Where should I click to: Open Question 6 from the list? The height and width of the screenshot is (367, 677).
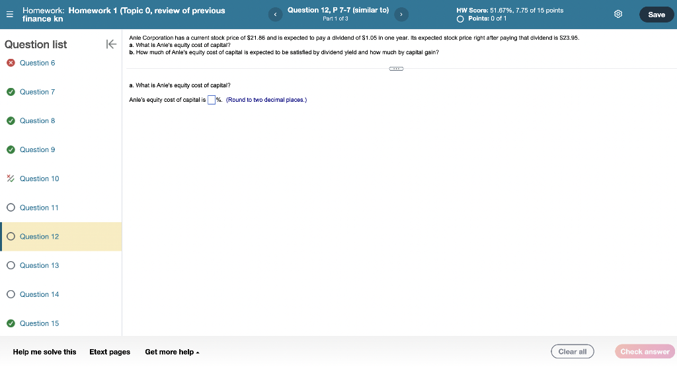pos(38,63)
